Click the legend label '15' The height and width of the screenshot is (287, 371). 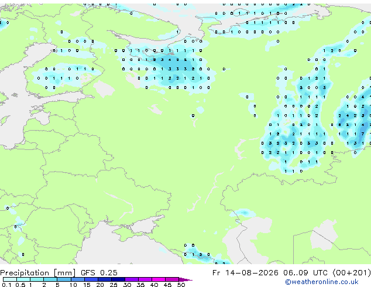(87, 285)
